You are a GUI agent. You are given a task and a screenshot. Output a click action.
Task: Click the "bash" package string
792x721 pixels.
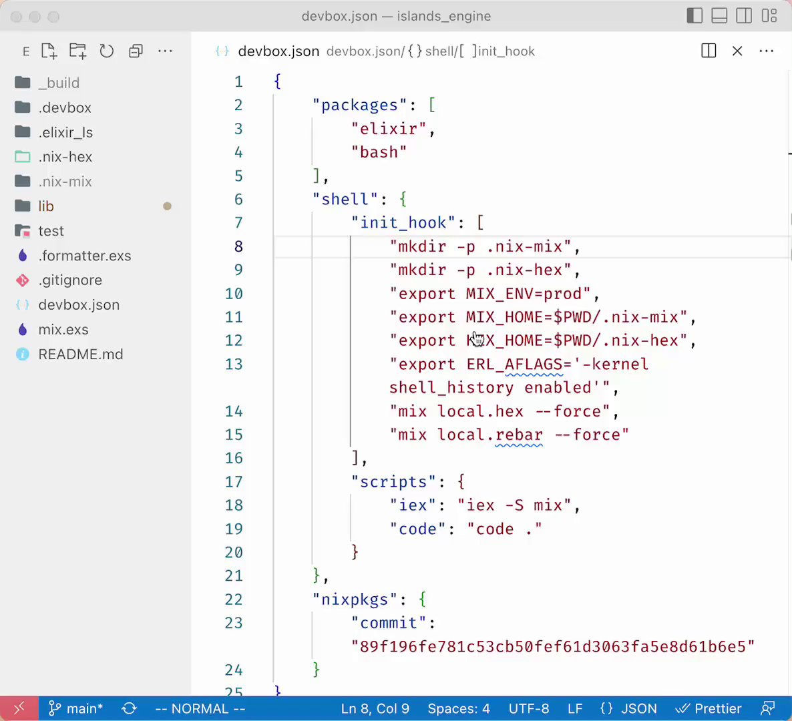[x=379, y=152]
